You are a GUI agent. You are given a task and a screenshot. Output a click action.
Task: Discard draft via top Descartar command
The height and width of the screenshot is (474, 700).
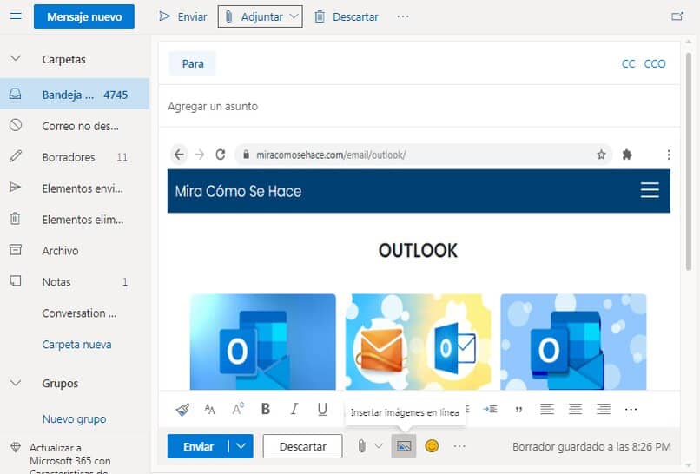347,16
